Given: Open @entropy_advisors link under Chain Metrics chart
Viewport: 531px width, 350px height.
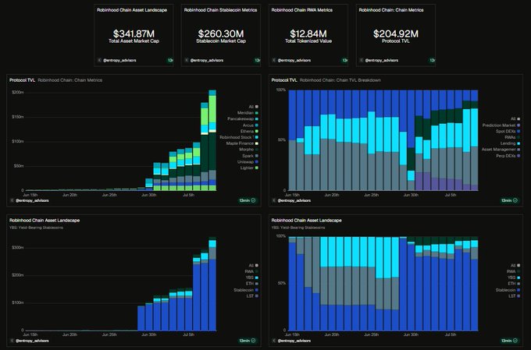Looking at the screenshot, I should [x=32, y=200].
